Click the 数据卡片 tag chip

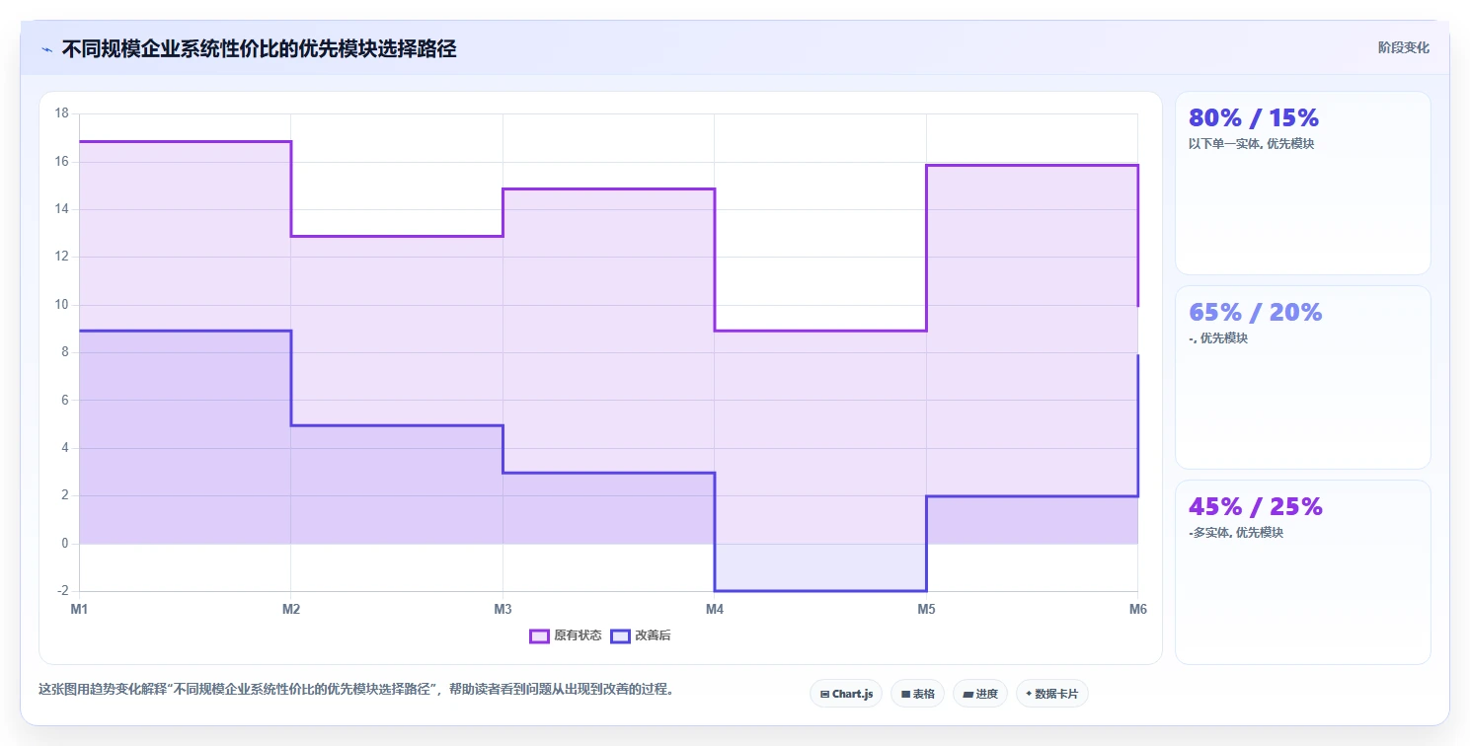[1051, 694]
